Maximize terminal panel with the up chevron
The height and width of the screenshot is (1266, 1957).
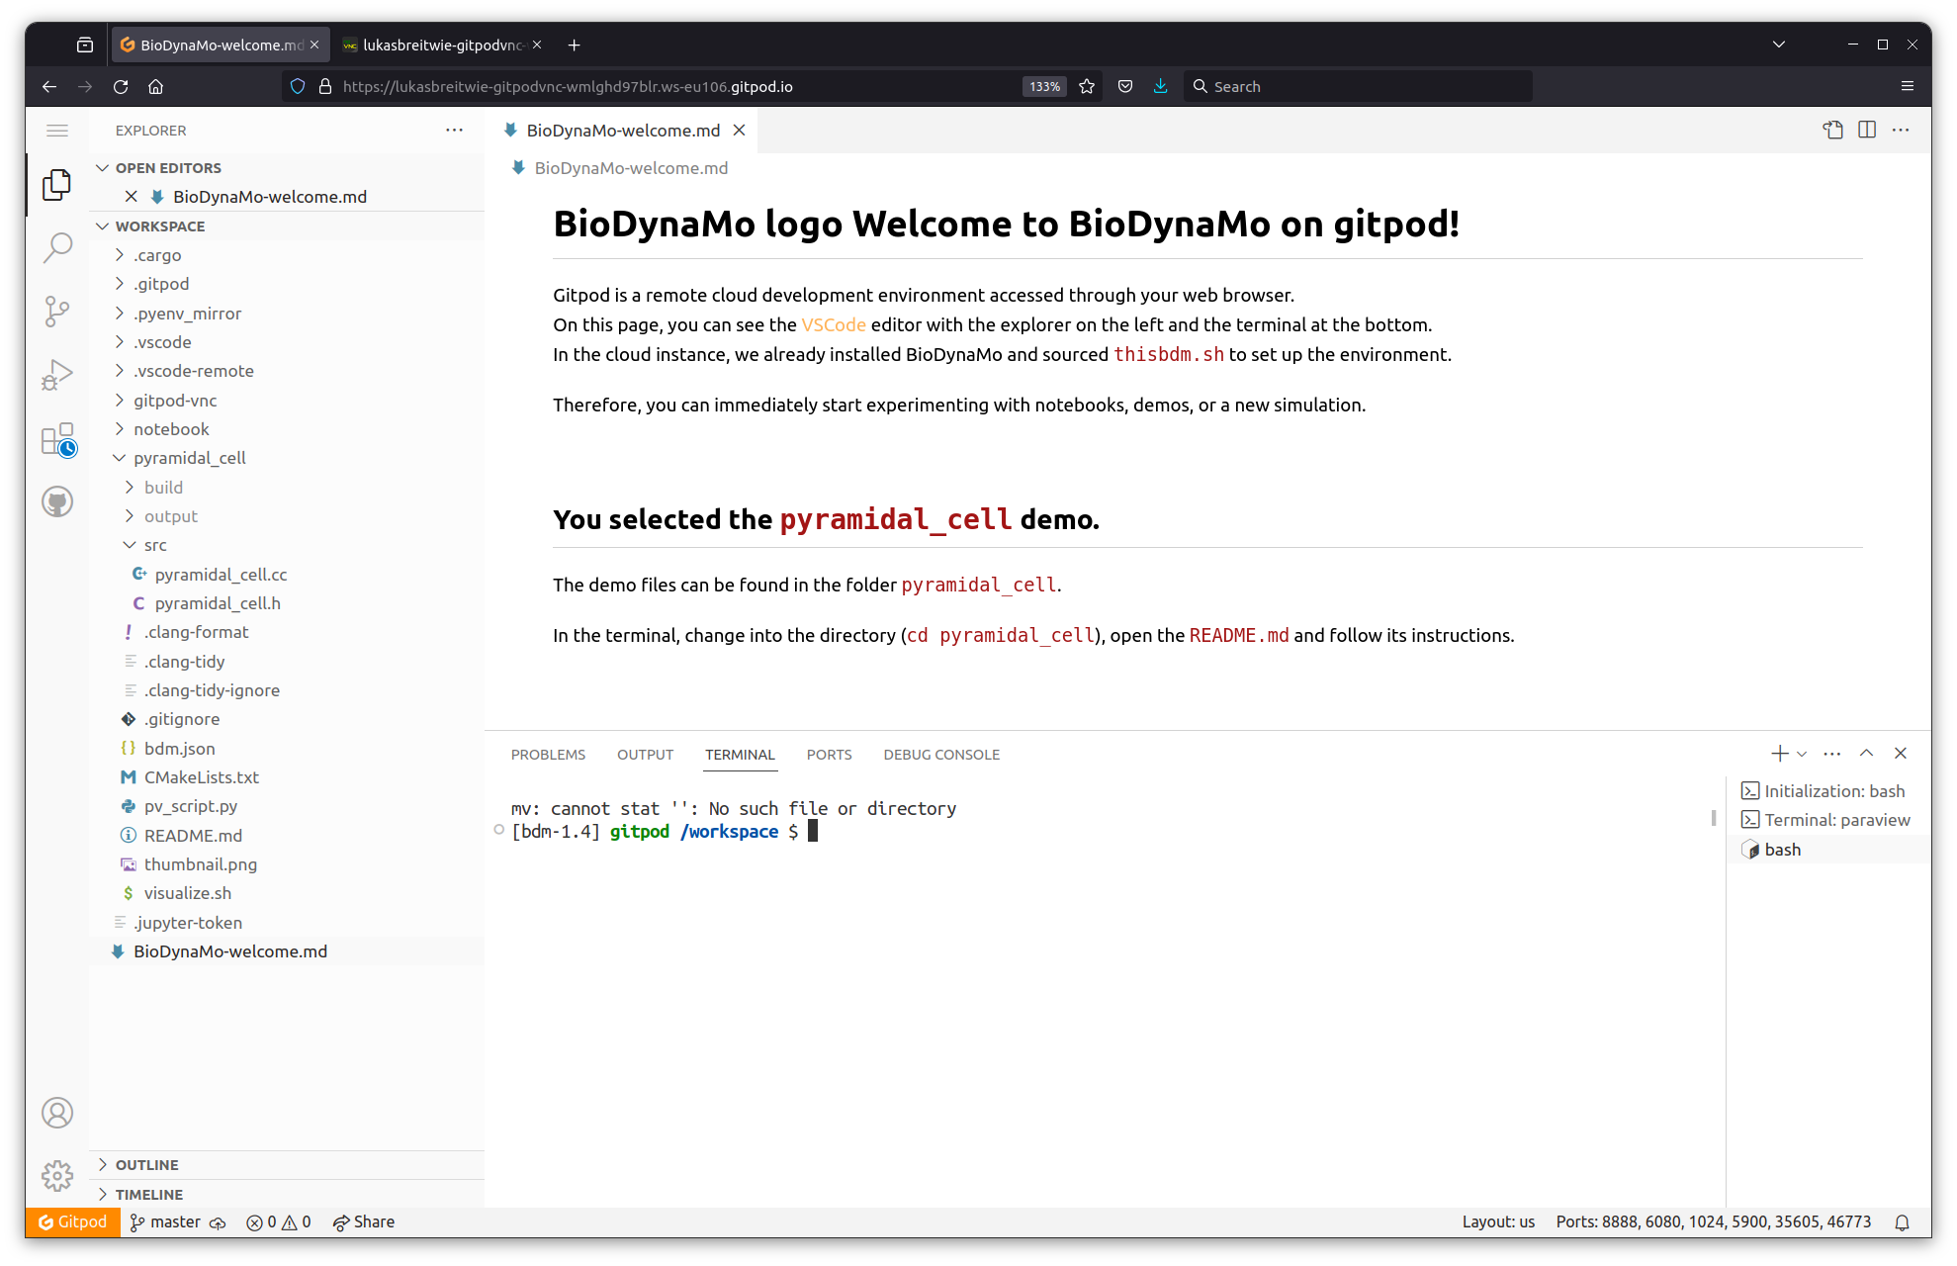(x=1866, y=754)
